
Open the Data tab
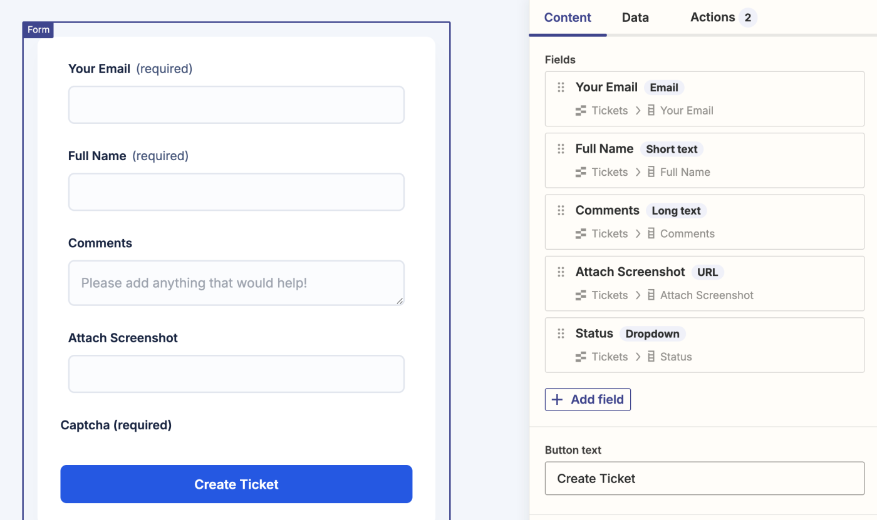(635, 18)
